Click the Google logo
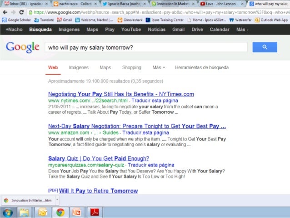290x218 pixels. click(x=23, y=47)
